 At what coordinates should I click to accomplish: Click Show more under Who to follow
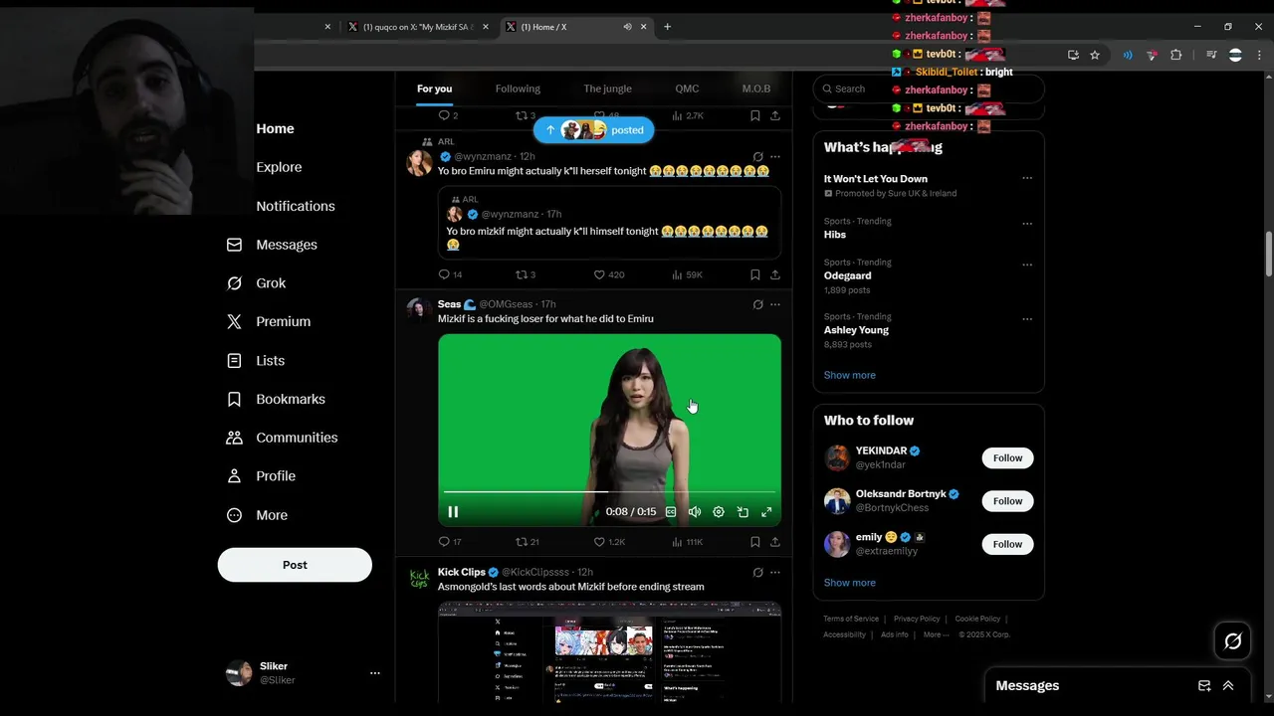(850, 583)
